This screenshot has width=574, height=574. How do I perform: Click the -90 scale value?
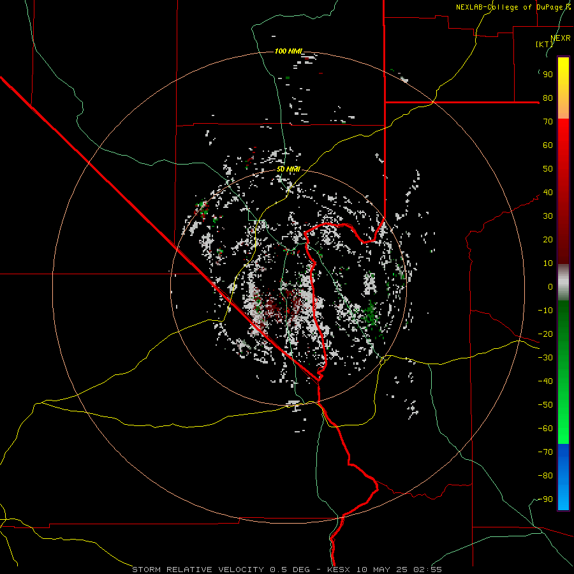545,499
